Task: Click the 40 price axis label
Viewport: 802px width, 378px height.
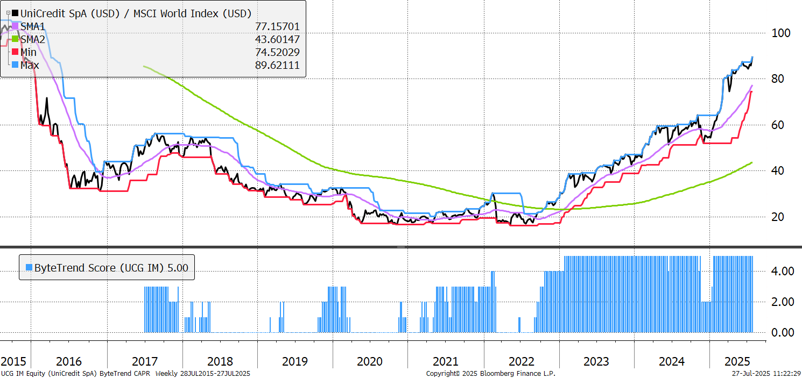Action: click(777, 170)
